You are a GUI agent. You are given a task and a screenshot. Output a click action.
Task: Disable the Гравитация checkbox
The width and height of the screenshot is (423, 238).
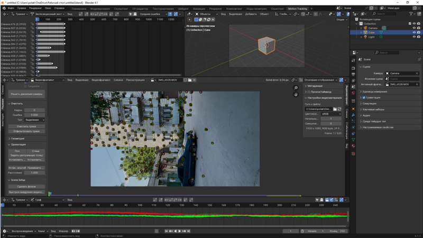point(363,97)
